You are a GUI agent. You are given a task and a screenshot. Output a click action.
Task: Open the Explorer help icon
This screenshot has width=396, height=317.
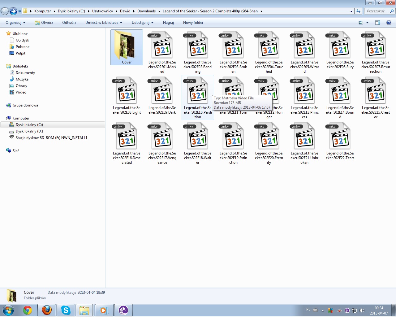(x=389, y=23)
